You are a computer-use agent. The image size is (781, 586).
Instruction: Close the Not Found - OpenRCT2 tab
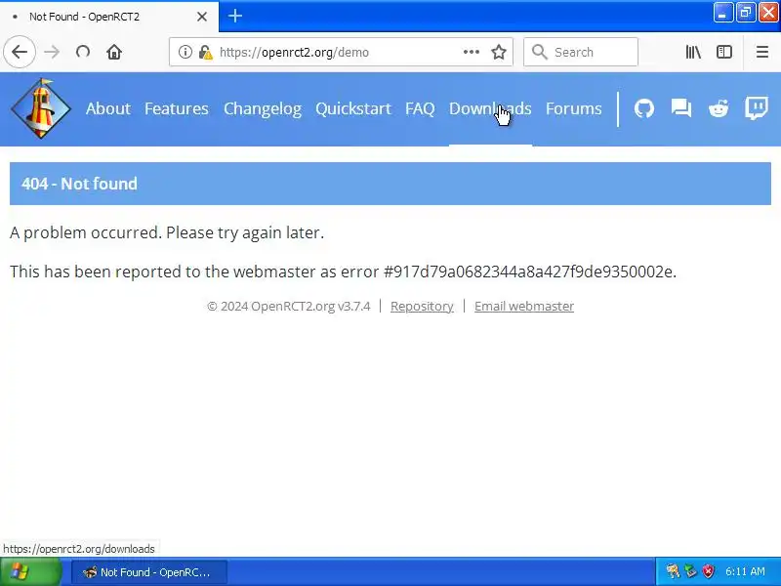click(202, 17)
